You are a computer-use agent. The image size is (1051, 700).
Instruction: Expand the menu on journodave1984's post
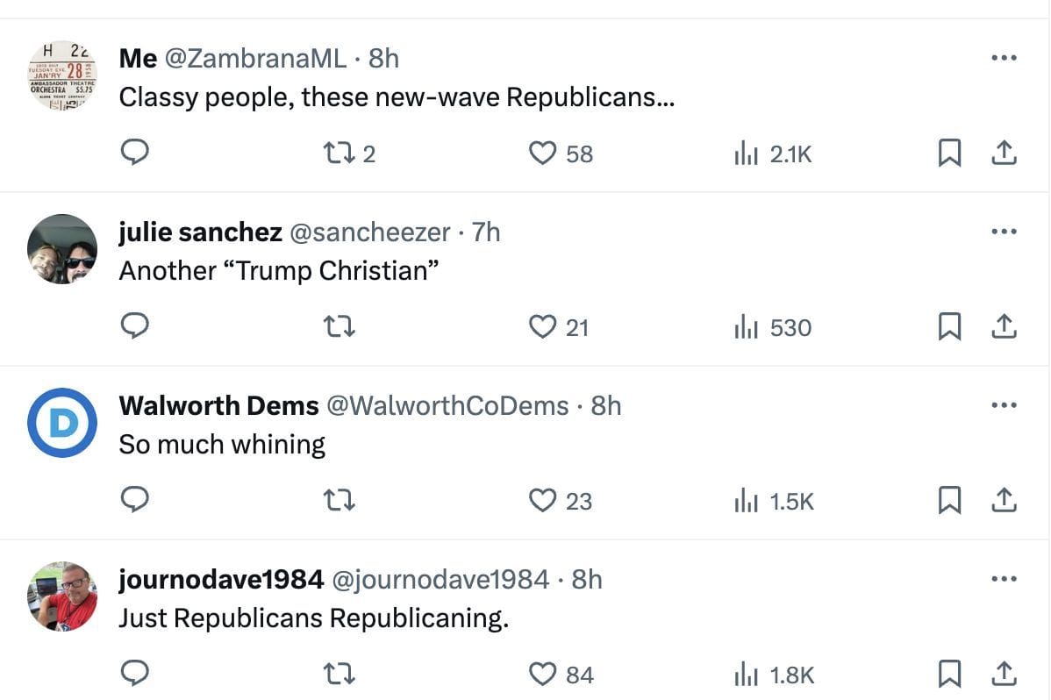1002,579
